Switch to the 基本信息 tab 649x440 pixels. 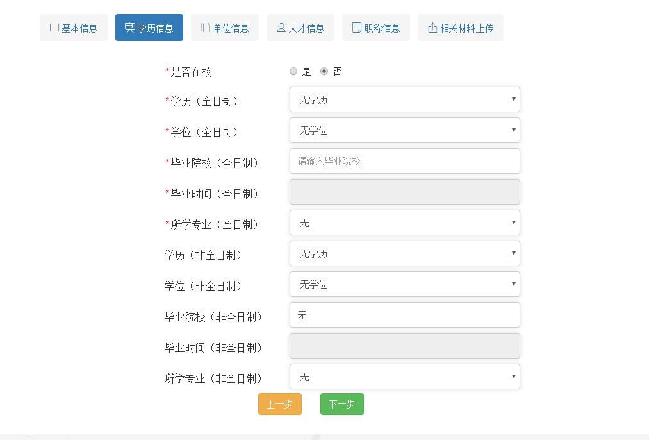[x=74, y=28]
